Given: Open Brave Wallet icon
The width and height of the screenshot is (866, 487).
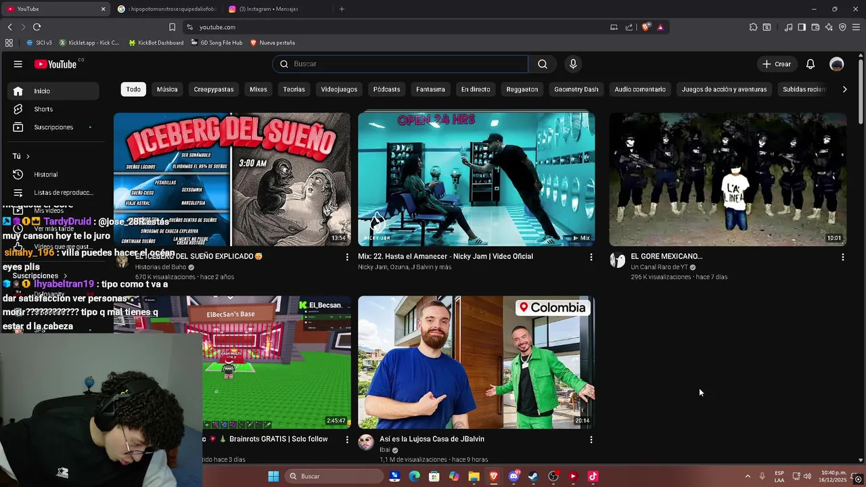Looking at the screenshot, I should [x=815, y=27].
